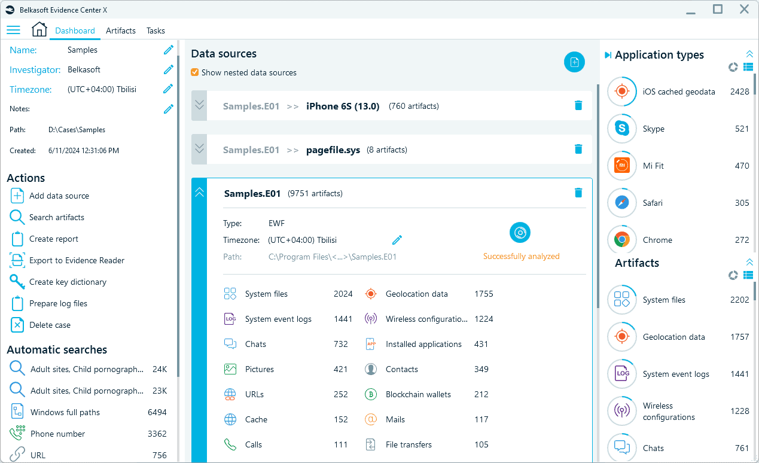Open Chats icon in Artifacts panel
This screenshot has height=463, width=759.
click(x=622, y=448)
